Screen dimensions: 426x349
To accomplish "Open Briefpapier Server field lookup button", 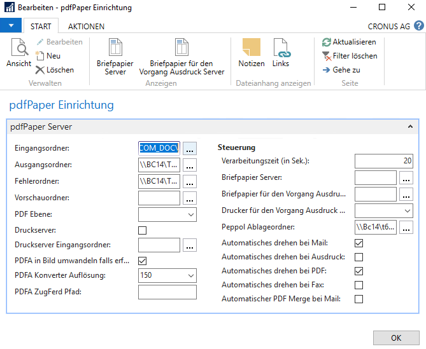I will coord(406,177).
